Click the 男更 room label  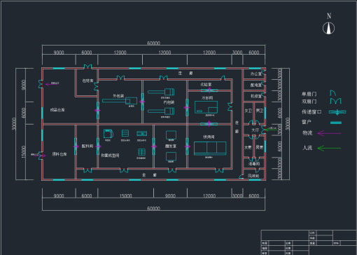(260, 147)
